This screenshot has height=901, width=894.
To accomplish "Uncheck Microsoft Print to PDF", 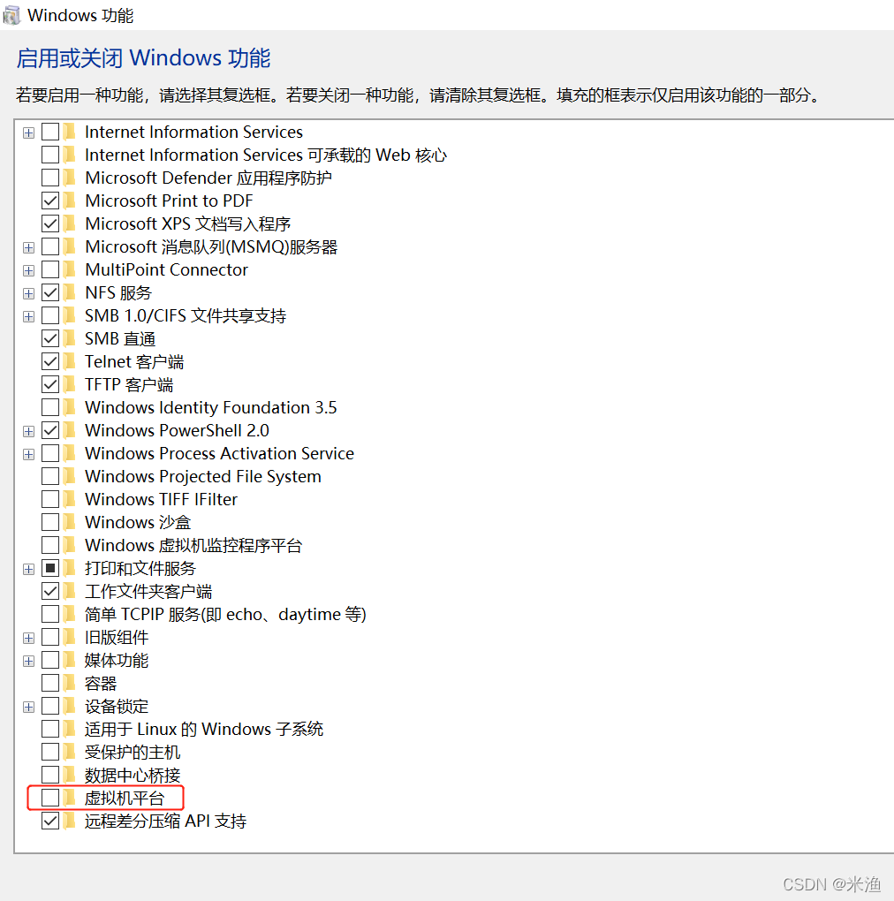I will [x=50, y=201].
